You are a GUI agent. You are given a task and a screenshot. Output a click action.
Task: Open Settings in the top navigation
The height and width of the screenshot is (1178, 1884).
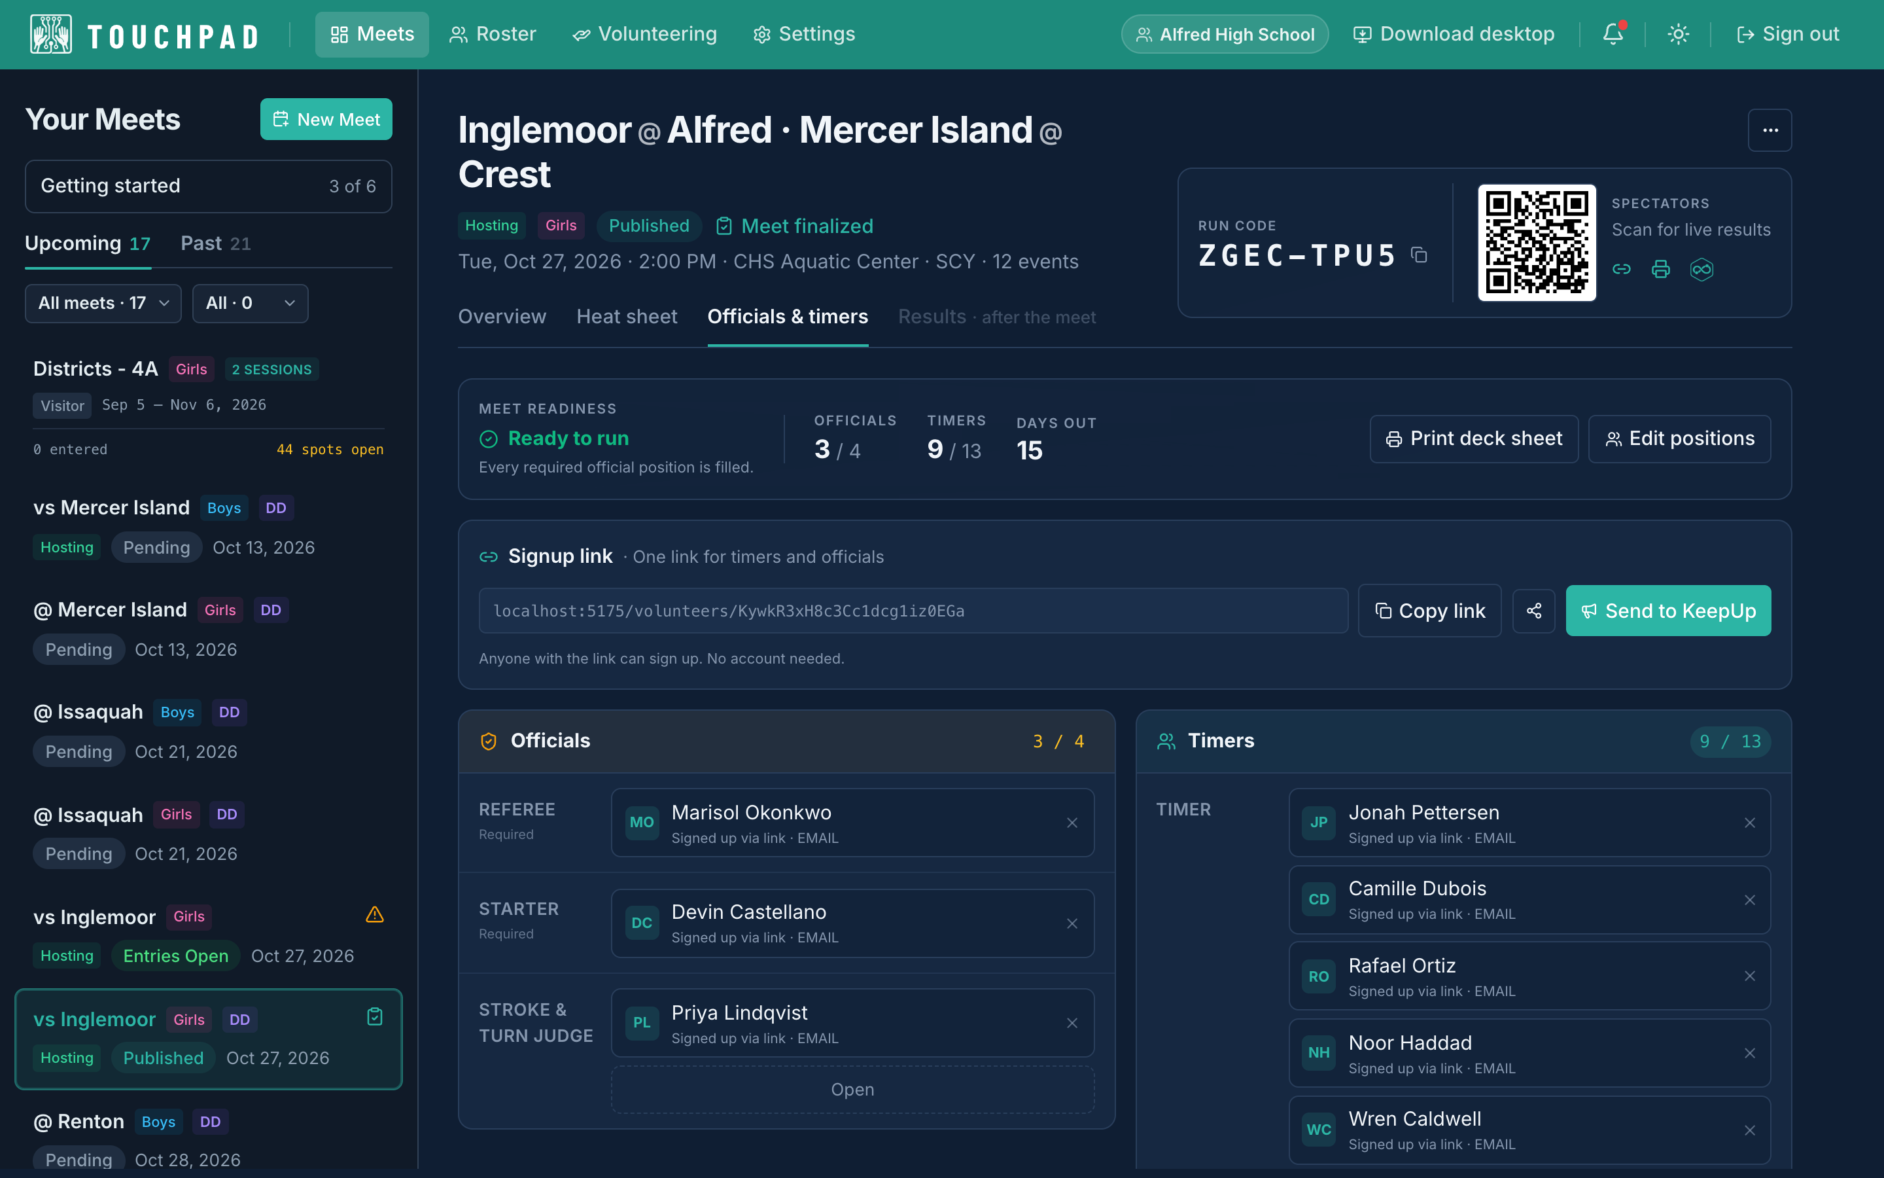804,34
